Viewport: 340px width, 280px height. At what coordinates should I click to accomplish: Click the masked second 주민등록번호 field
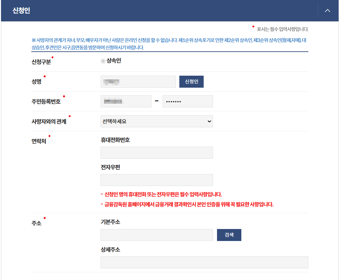[x=188, y=101]
